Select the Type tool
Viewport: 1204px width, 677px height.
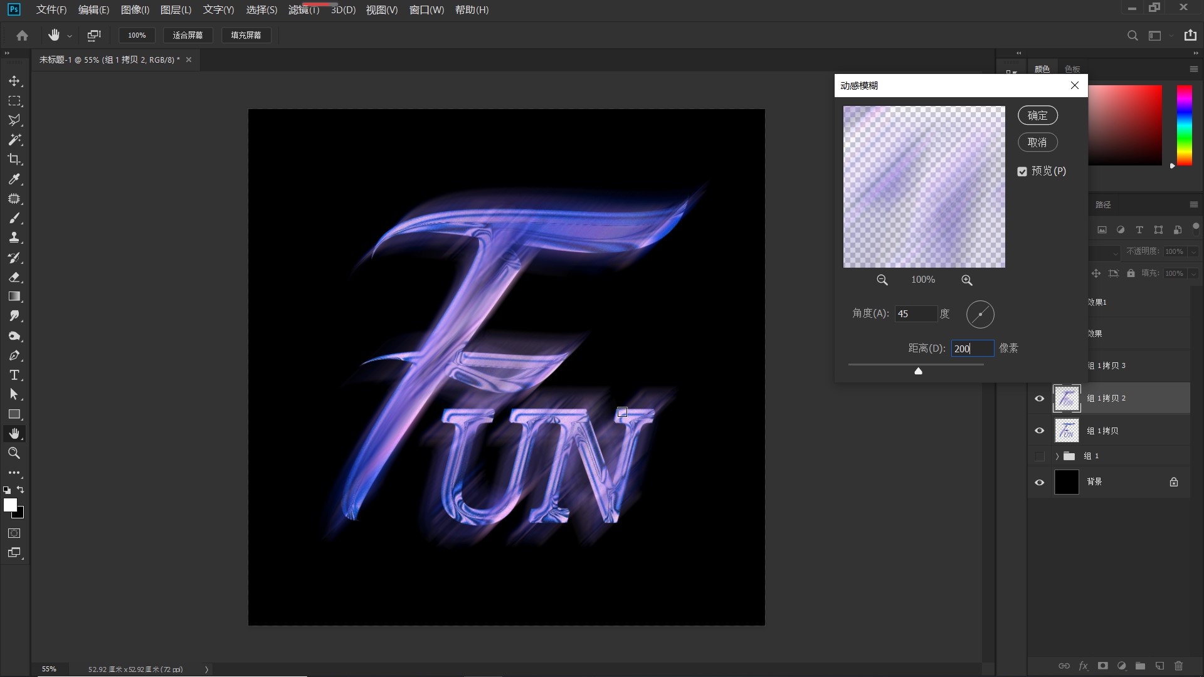click(x=14, y=375)
